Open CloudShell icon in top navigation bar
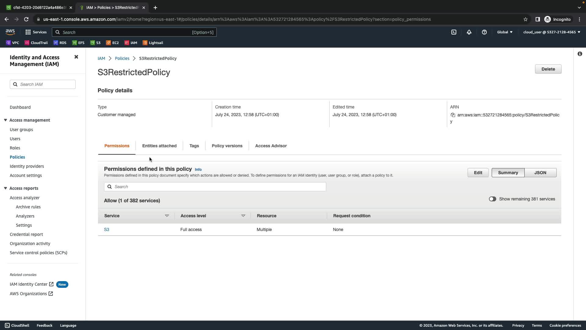The width and height of the screenshot is (586, 330). pyautogui.click(x=454, y=32)
